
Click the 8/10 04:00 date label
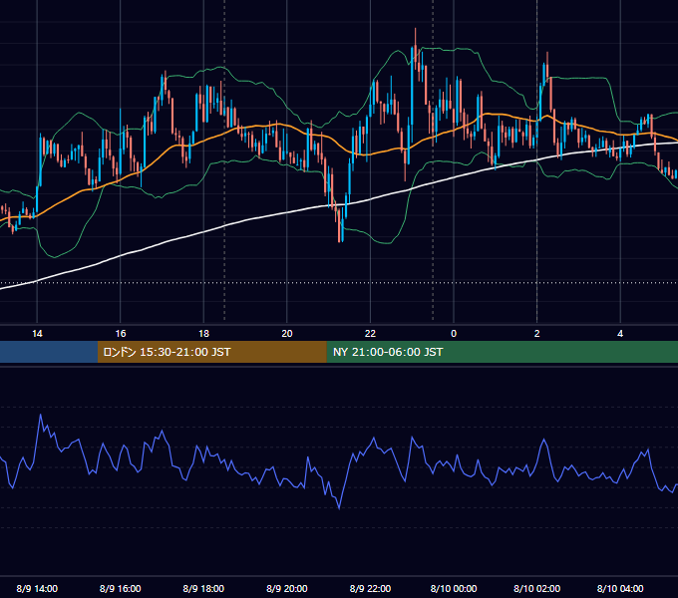tap(620, 588)
